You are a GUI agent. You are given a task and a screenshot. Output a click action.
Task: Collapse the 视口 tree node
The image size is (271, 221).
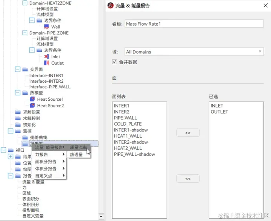pyautogui.click(x=3, y=150)
